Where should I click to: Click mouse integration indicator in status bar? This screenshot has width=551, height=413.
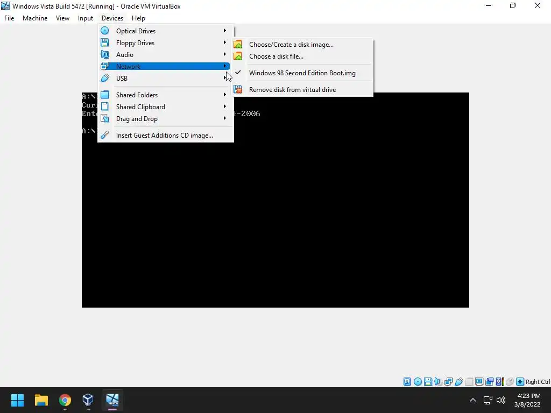[510, 382]
